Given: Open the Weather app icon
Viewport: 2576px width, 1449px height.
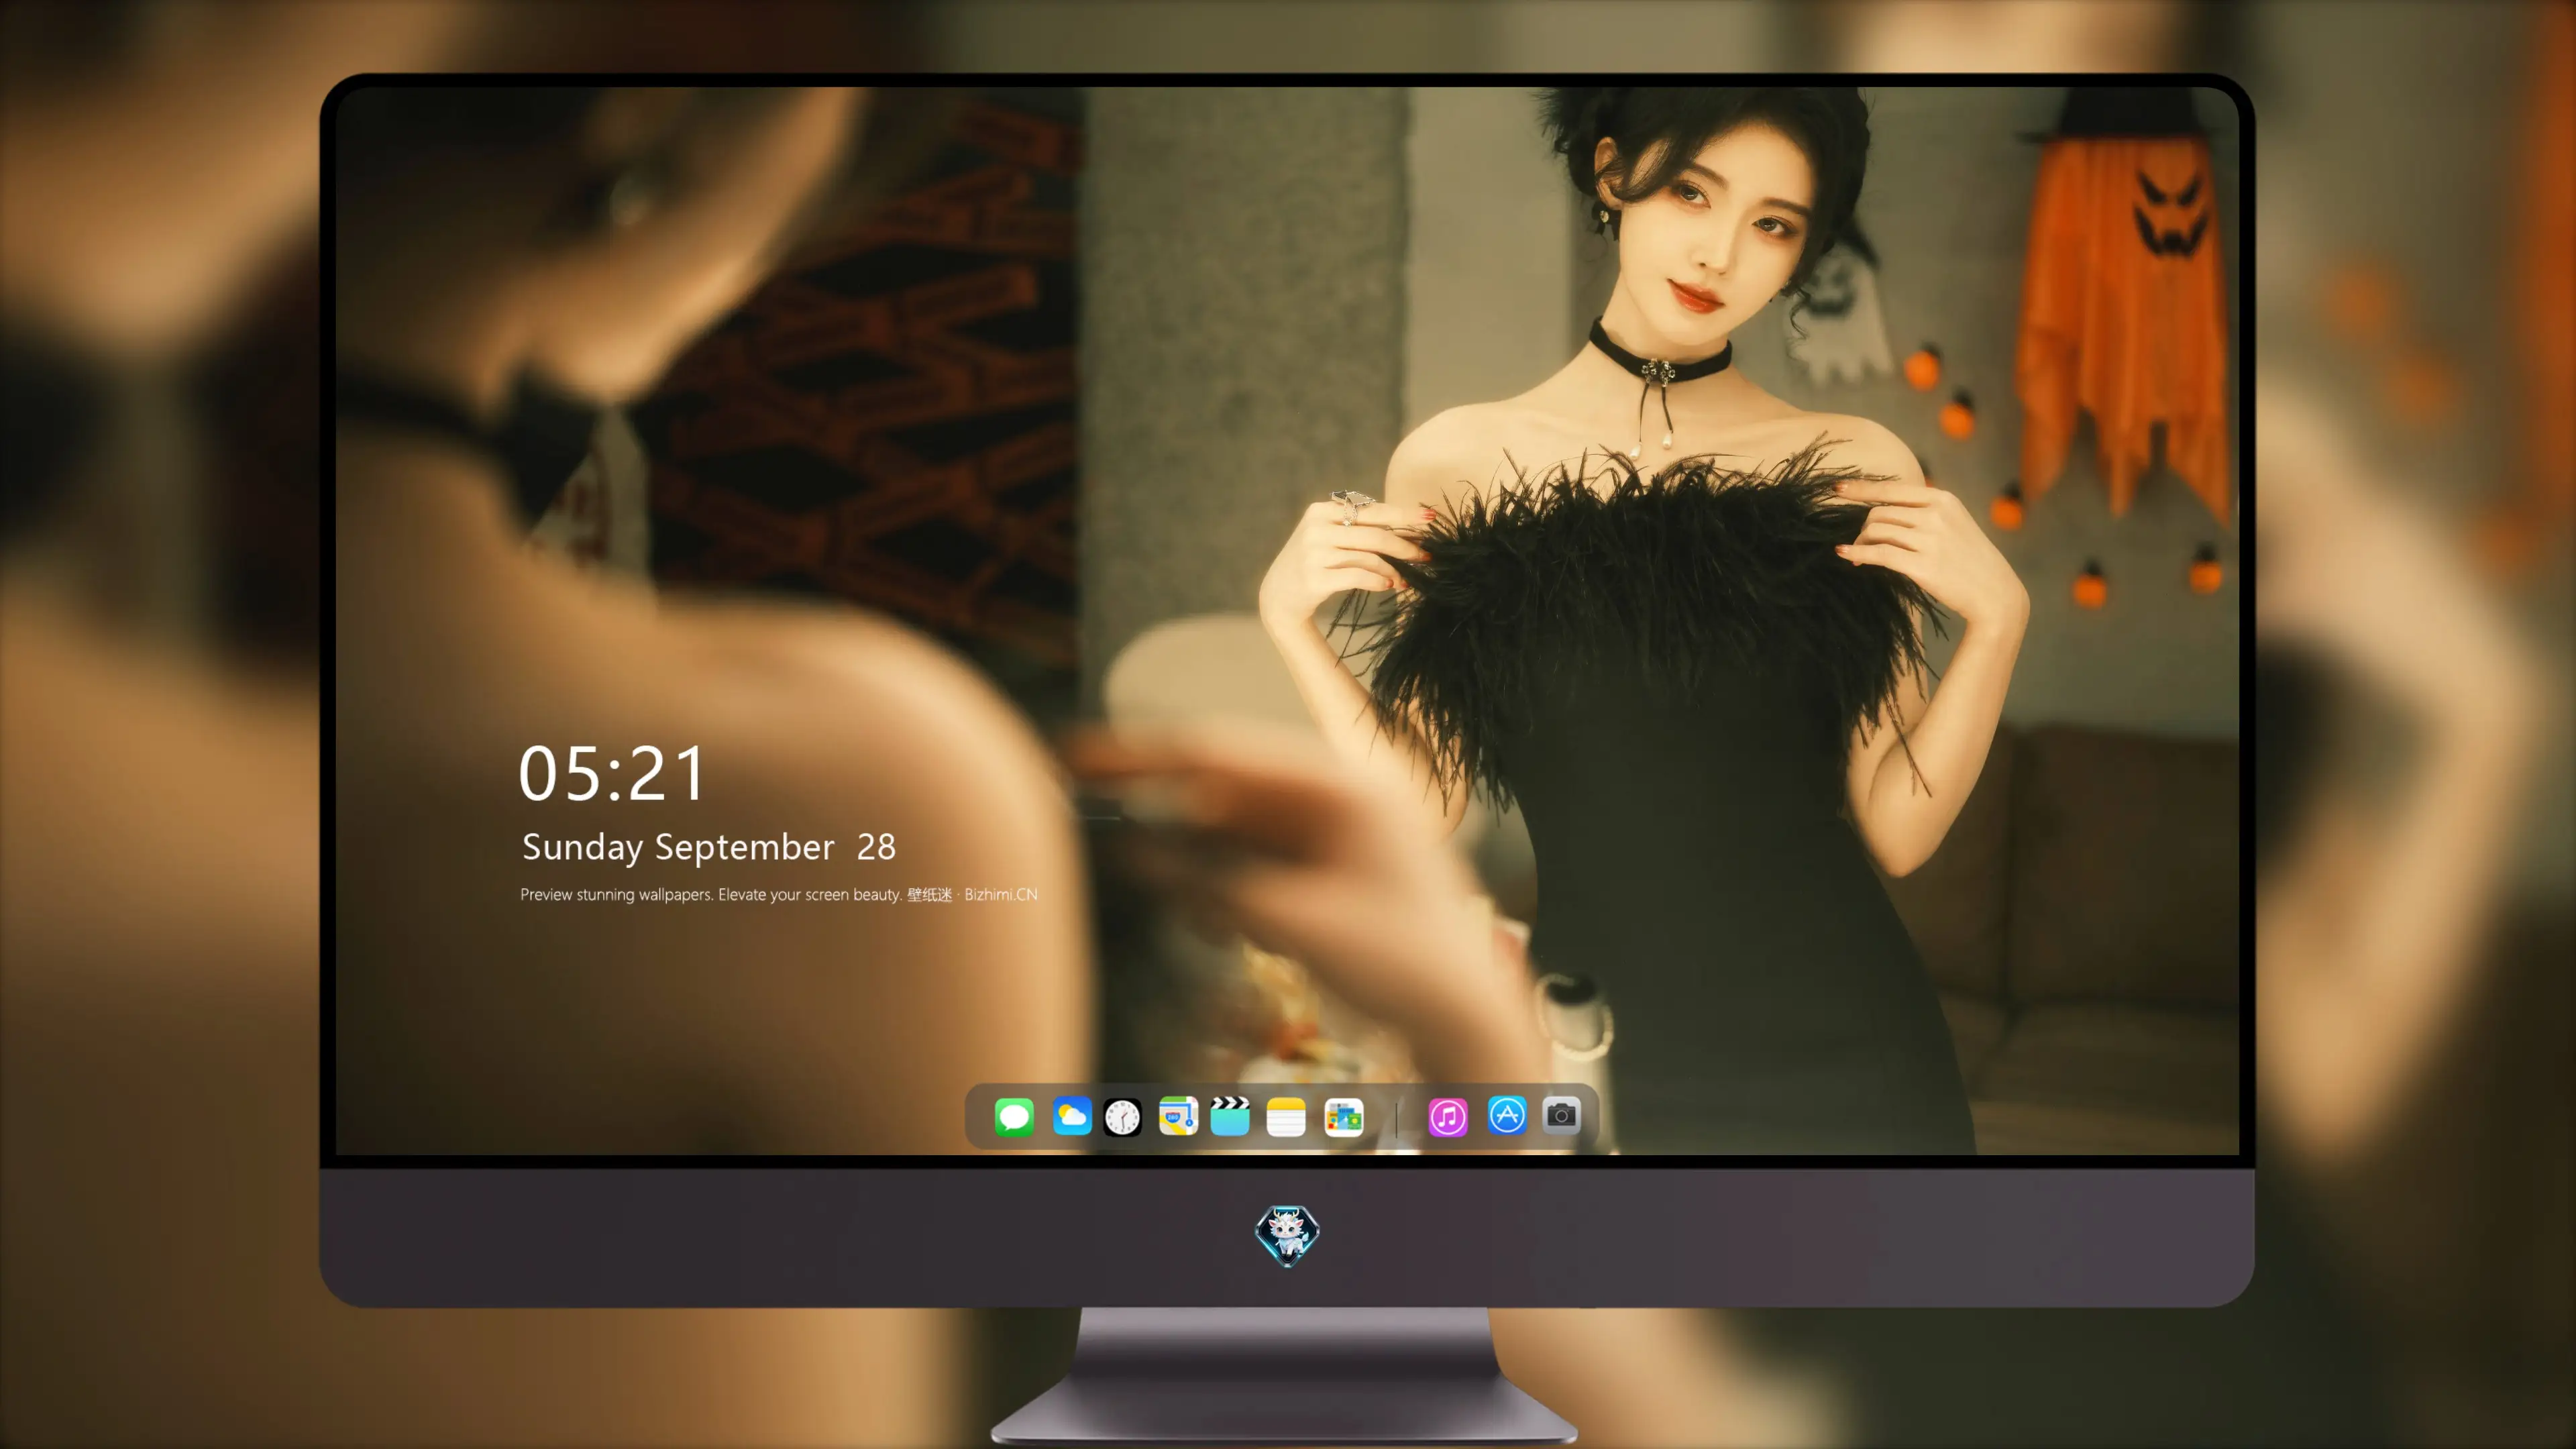Looking at the screenshot, I should point(1071,1116).
